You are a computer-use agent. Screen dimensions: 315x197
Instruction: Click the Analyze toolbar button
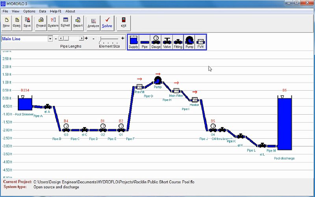coord(93,23)
